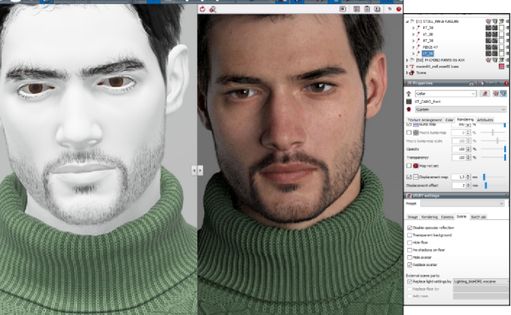Screen dimensions: 511x315
Task: Uncheck Disable specular reflection
Action: (410, 228)
